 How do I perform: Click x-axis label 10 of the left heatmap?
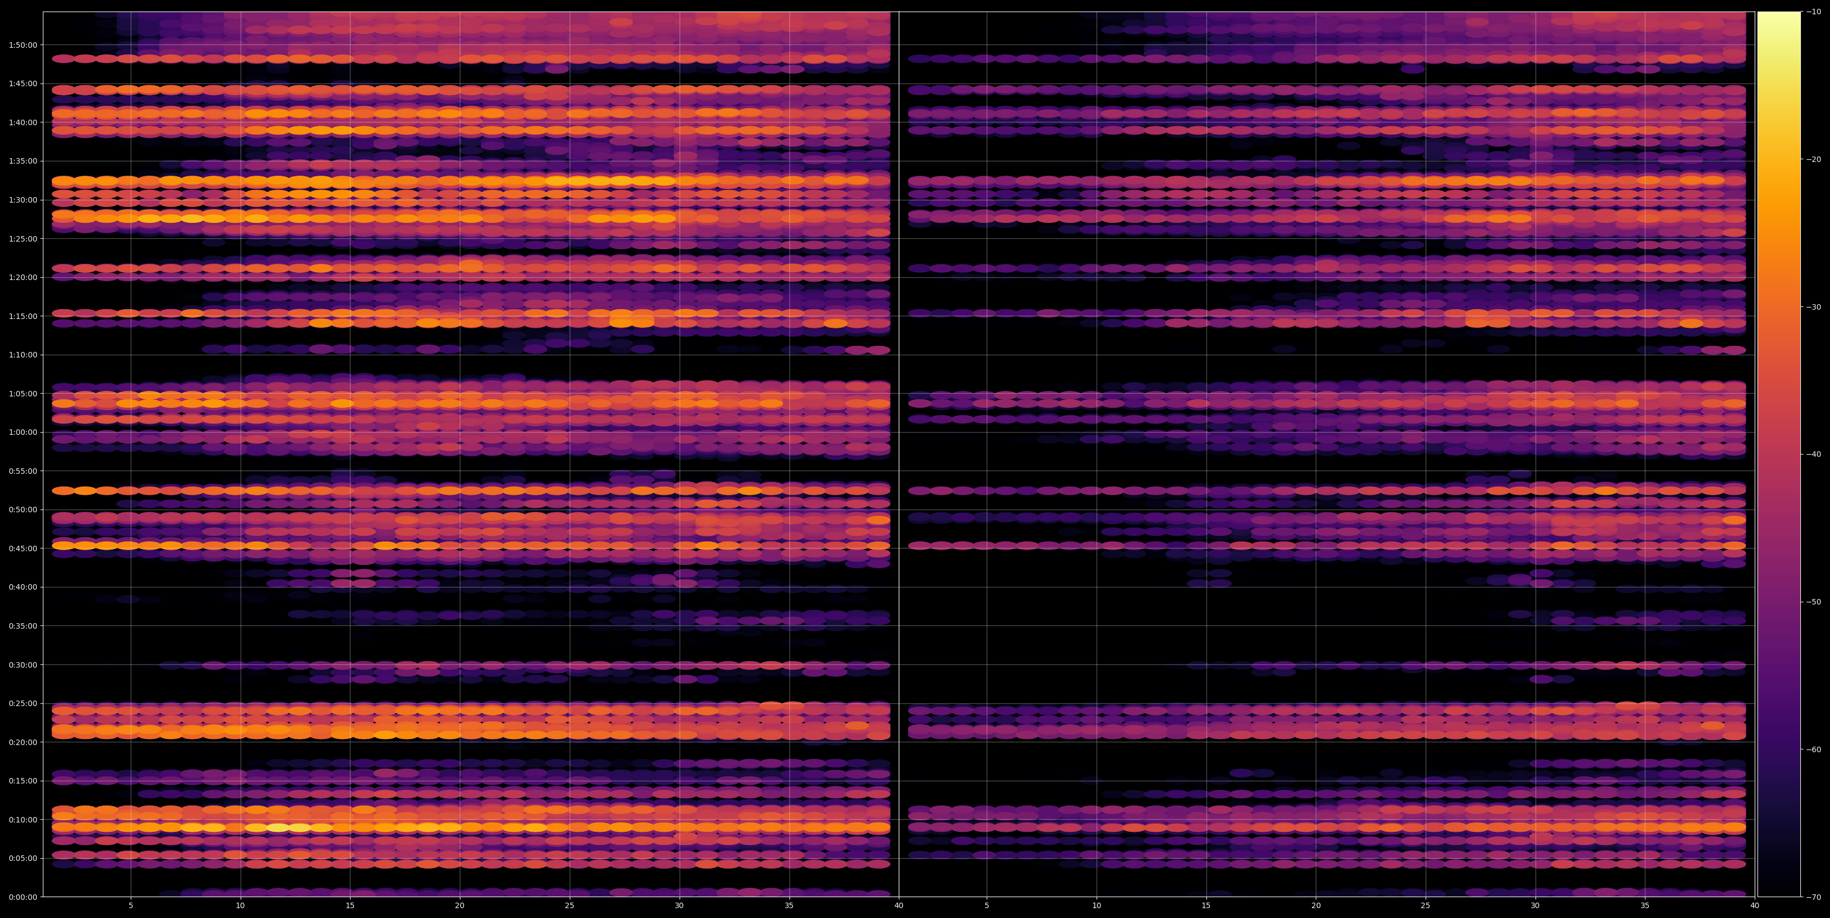point(240,906)
